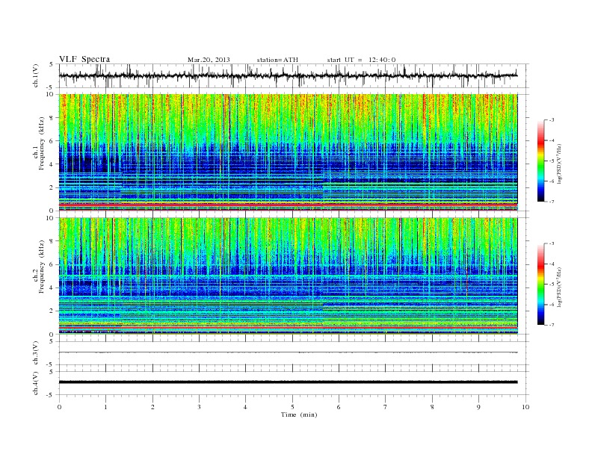
Task: Click tick label "3" on the Time axis
Action: click(200, 407)
